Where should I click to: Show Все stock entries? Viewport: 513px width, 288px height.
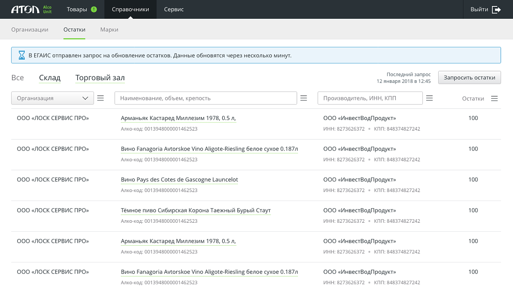(x=18, y=78)
